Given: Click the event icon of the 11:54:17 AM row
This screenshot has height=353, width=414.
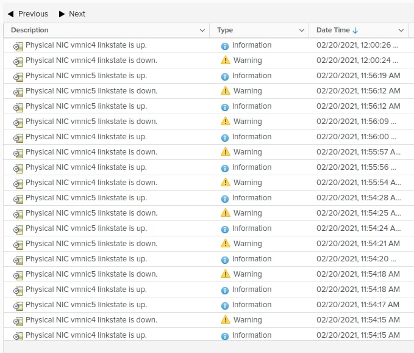Looking at the screenshot, I should click(18, 306).
